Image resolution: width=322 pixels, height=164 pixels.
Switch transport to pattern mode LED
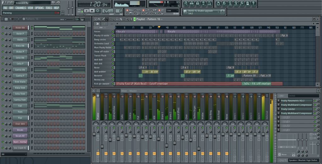pyautogui.click(x=82, y=10)
